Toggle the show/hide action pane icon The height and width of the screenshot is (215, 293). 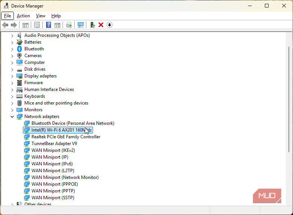[x=57, y=25]
